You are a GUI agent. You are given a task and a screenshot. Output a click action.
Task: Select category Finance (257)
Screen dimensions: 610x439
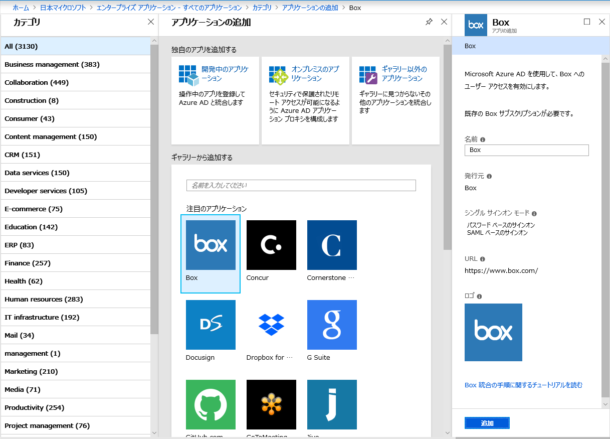(x=76, y=263)
